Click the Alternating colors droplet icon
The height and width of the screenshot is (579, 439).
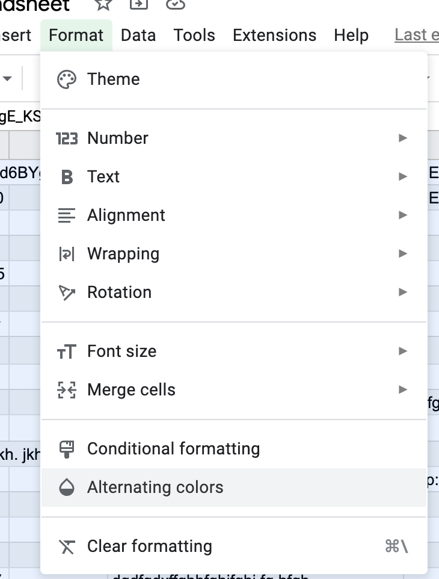tap(67, 488)
